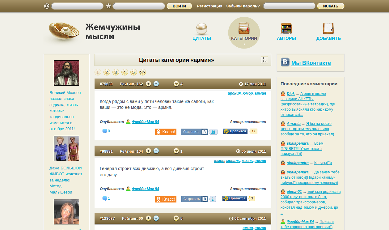Add quote #75630 to favorites heart
389x230 pixels.
pos(176,84)
